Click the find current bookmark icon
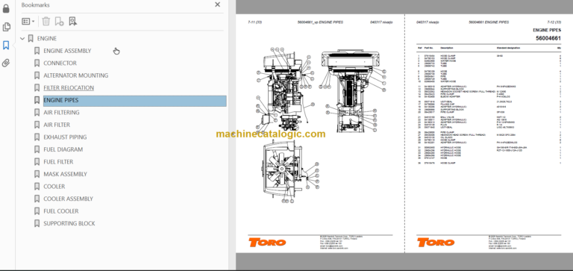 coord(72,21)
